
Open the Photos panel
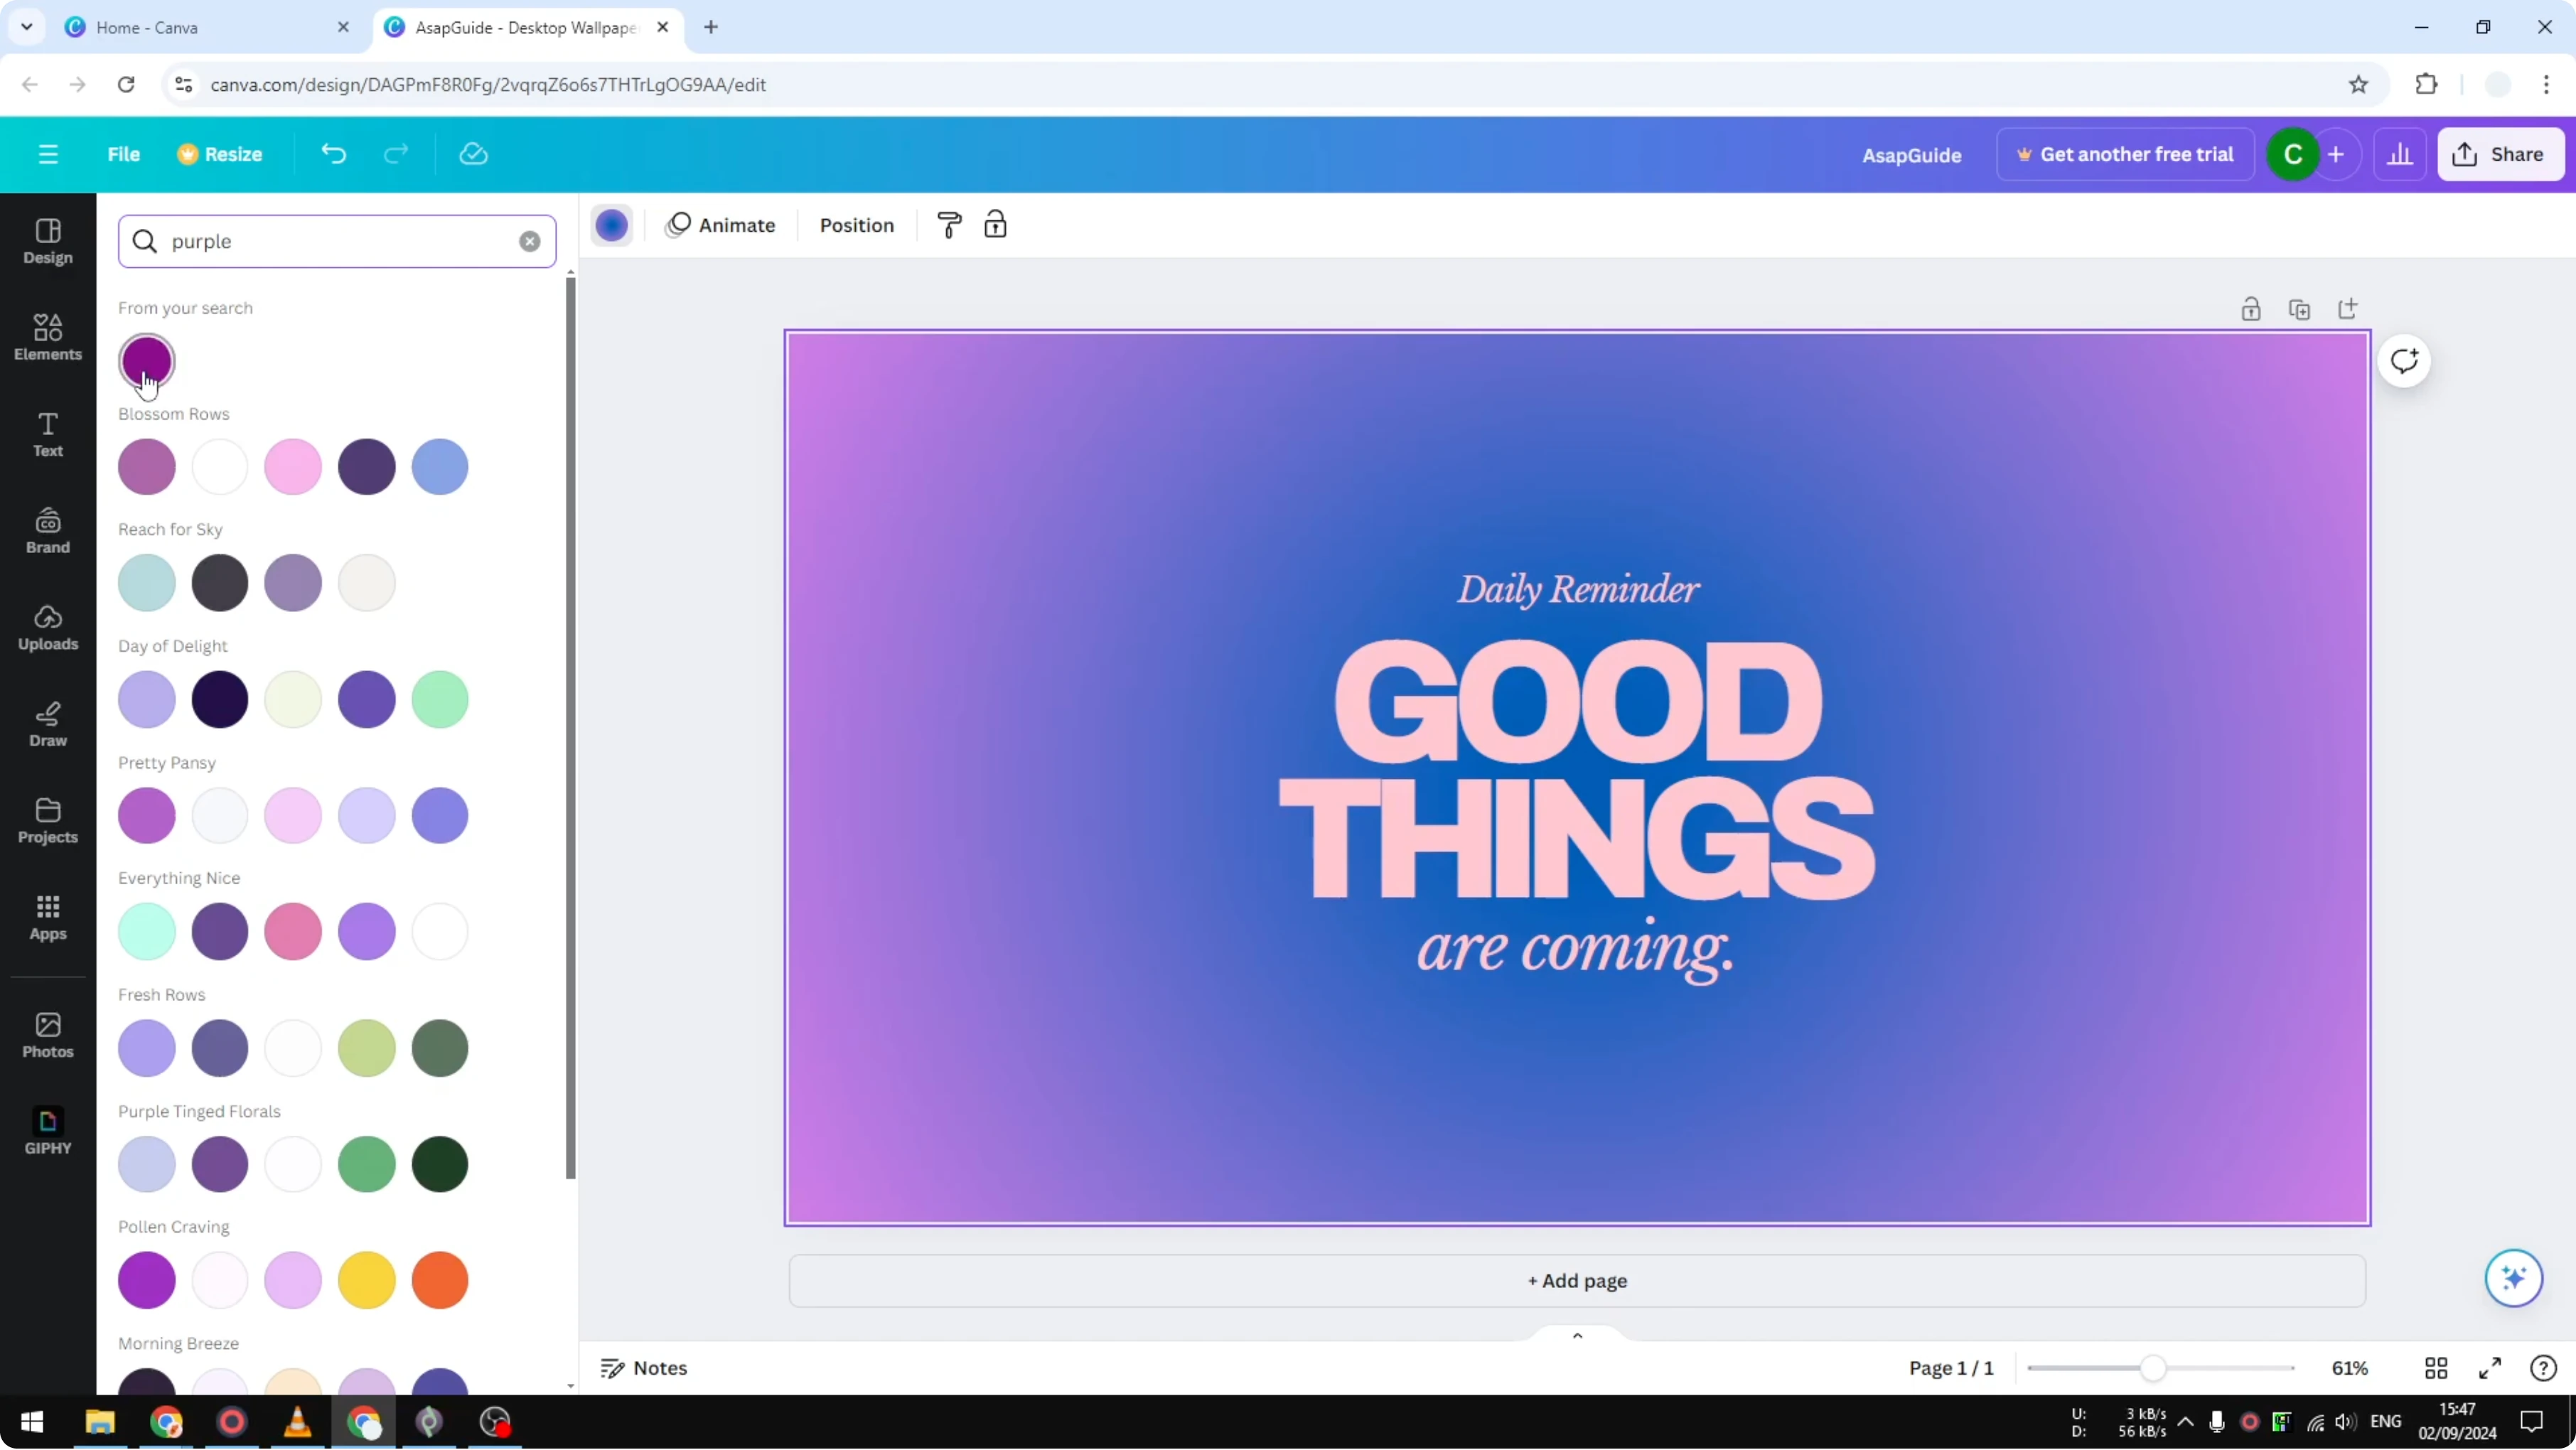pos(48,1035)
